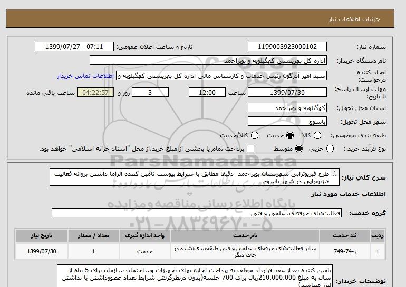The image size is (406, 287).
Task: Click the announcement date field 1399/07/27 - 07:11
Action: pos(74,47)
